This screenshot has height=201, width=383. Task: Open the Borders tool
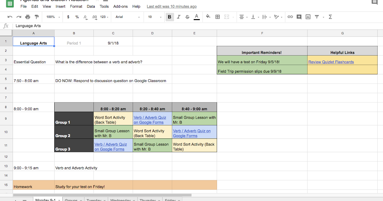coord(217,17)
